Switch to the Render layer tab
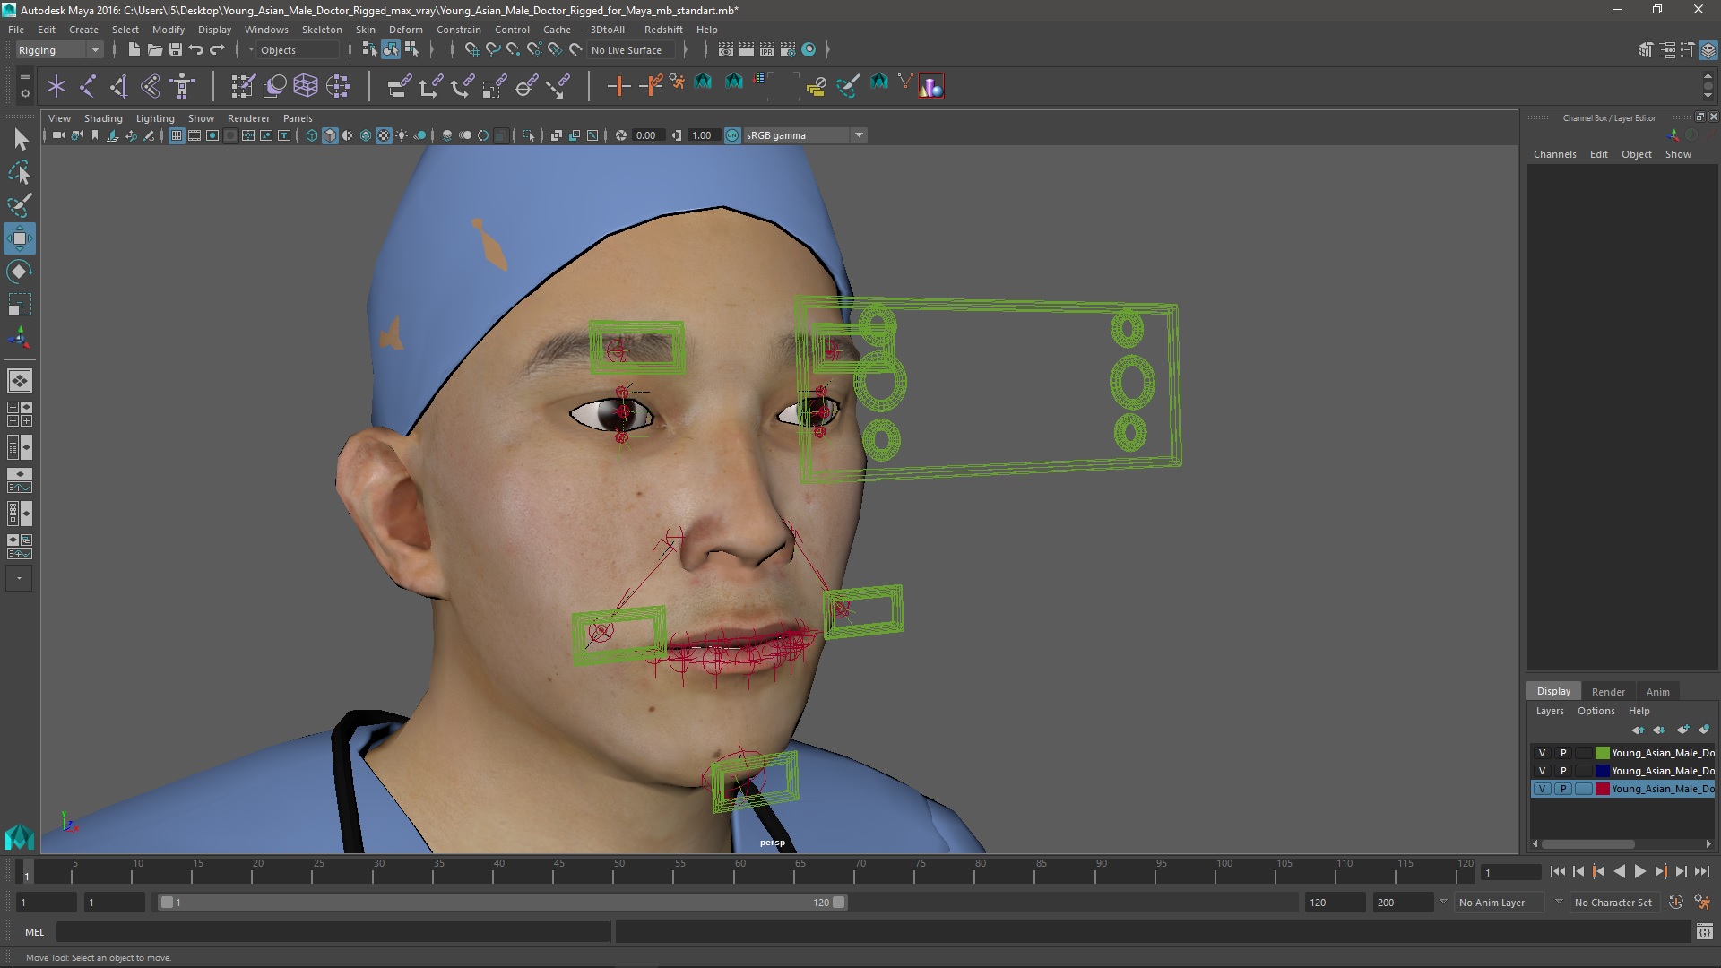This screenshot has width=1721, height=968. 1608,691
